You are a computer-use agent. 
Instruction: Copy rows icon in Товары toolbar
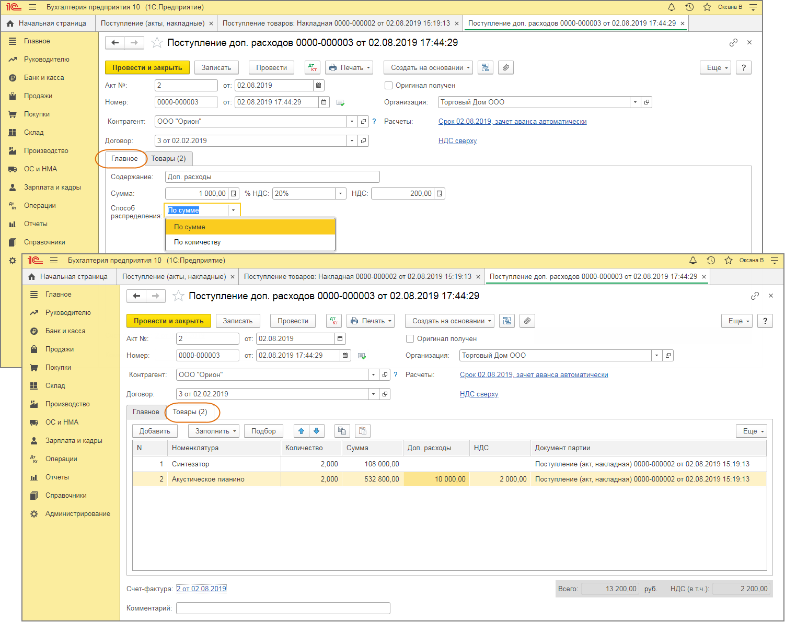tap(342, 431)
